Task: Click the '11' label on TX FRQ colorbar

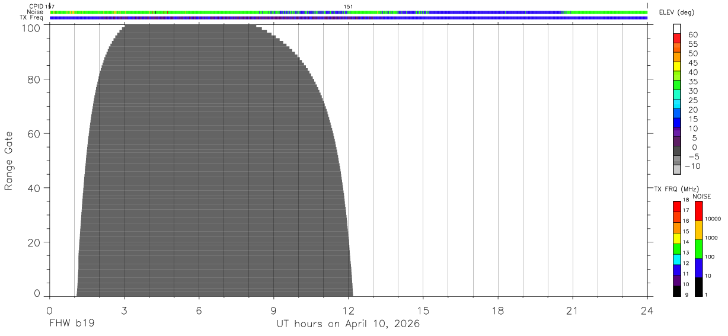Action: [686, 274]
